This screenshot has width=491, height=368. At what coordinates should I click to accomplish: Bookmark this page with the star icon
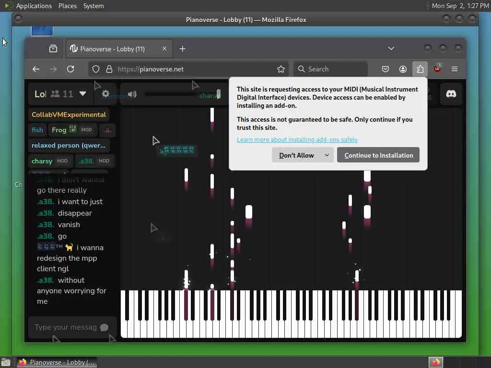tap(281, 69)
